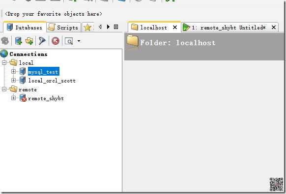Click the blue funnel filter toolbar icon

tap(42, 41)
